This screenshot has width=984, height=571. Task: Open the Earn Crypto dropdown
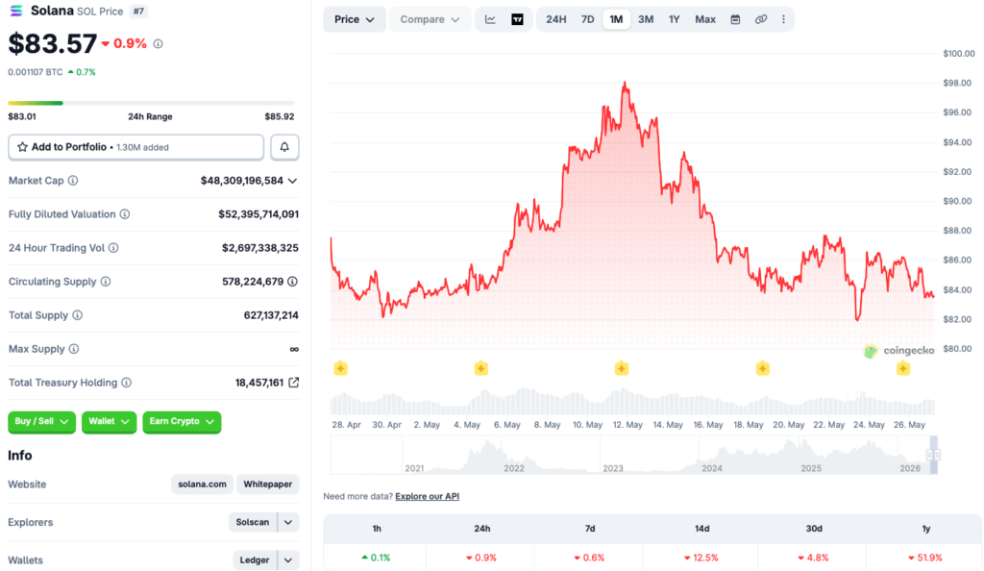(x=182, y=422)
